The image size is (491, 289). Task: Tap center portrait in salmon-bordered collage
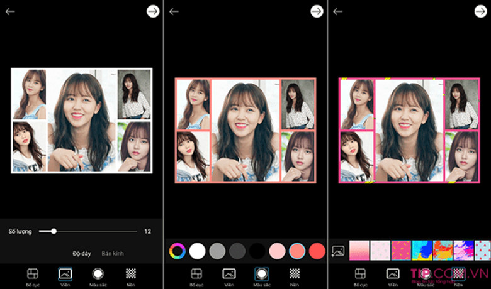pyautogui.click(x=245, y=130)
